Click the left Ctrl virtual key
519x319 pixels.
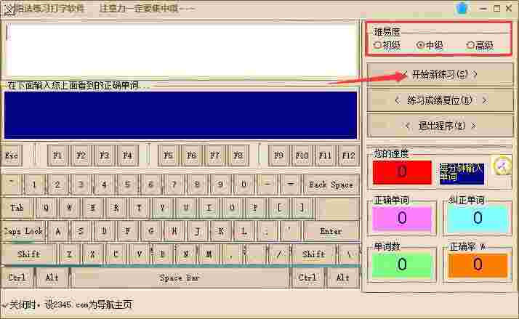point(17,278)
